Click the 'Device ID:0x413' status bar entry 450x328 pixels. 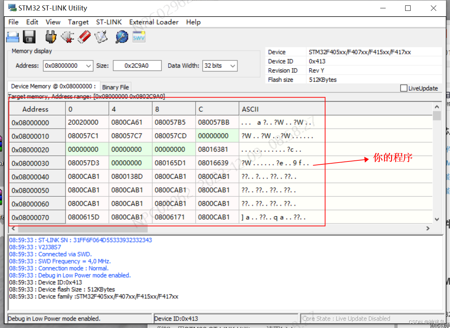[x=226, y=319]
